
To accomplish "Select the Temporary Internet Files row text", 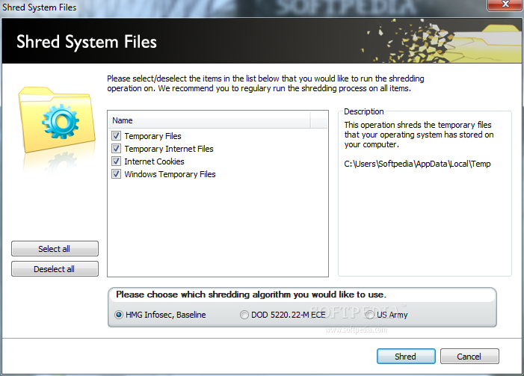I will pyautogui.click(x=169, y=149).
